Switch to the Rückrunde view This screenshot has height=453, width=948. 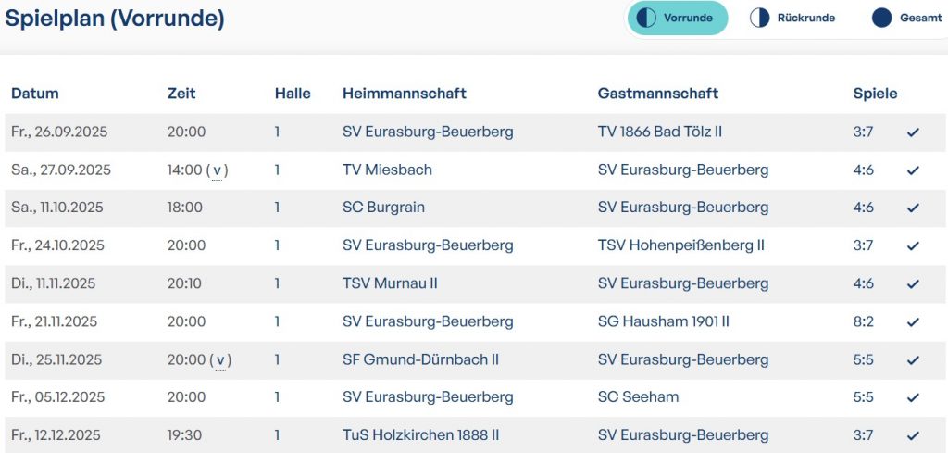[x=792, y=18]
